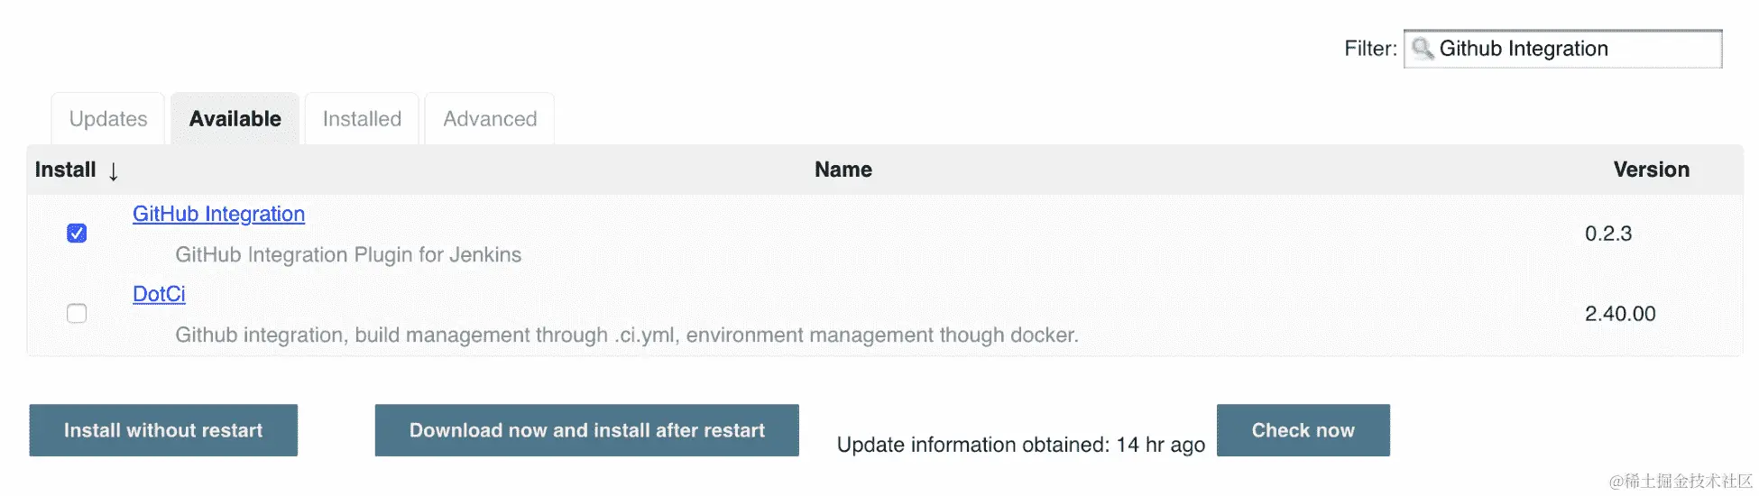Image resolution: width=1759 pixels, height=496 pixels.
Task: Hit the Check now button
Action: [x=1303, y=430]
